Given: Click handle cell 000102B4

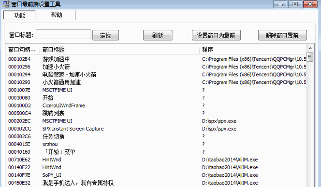Looking at the screenshot, I should pos(19,59).
